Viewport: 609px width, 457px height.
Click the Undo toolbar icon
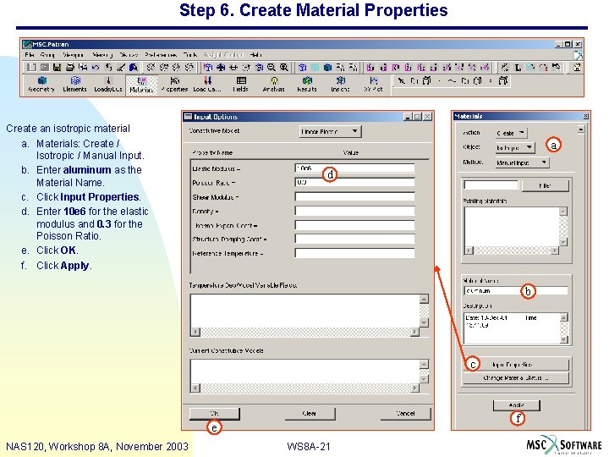click(x=96, y=67)
